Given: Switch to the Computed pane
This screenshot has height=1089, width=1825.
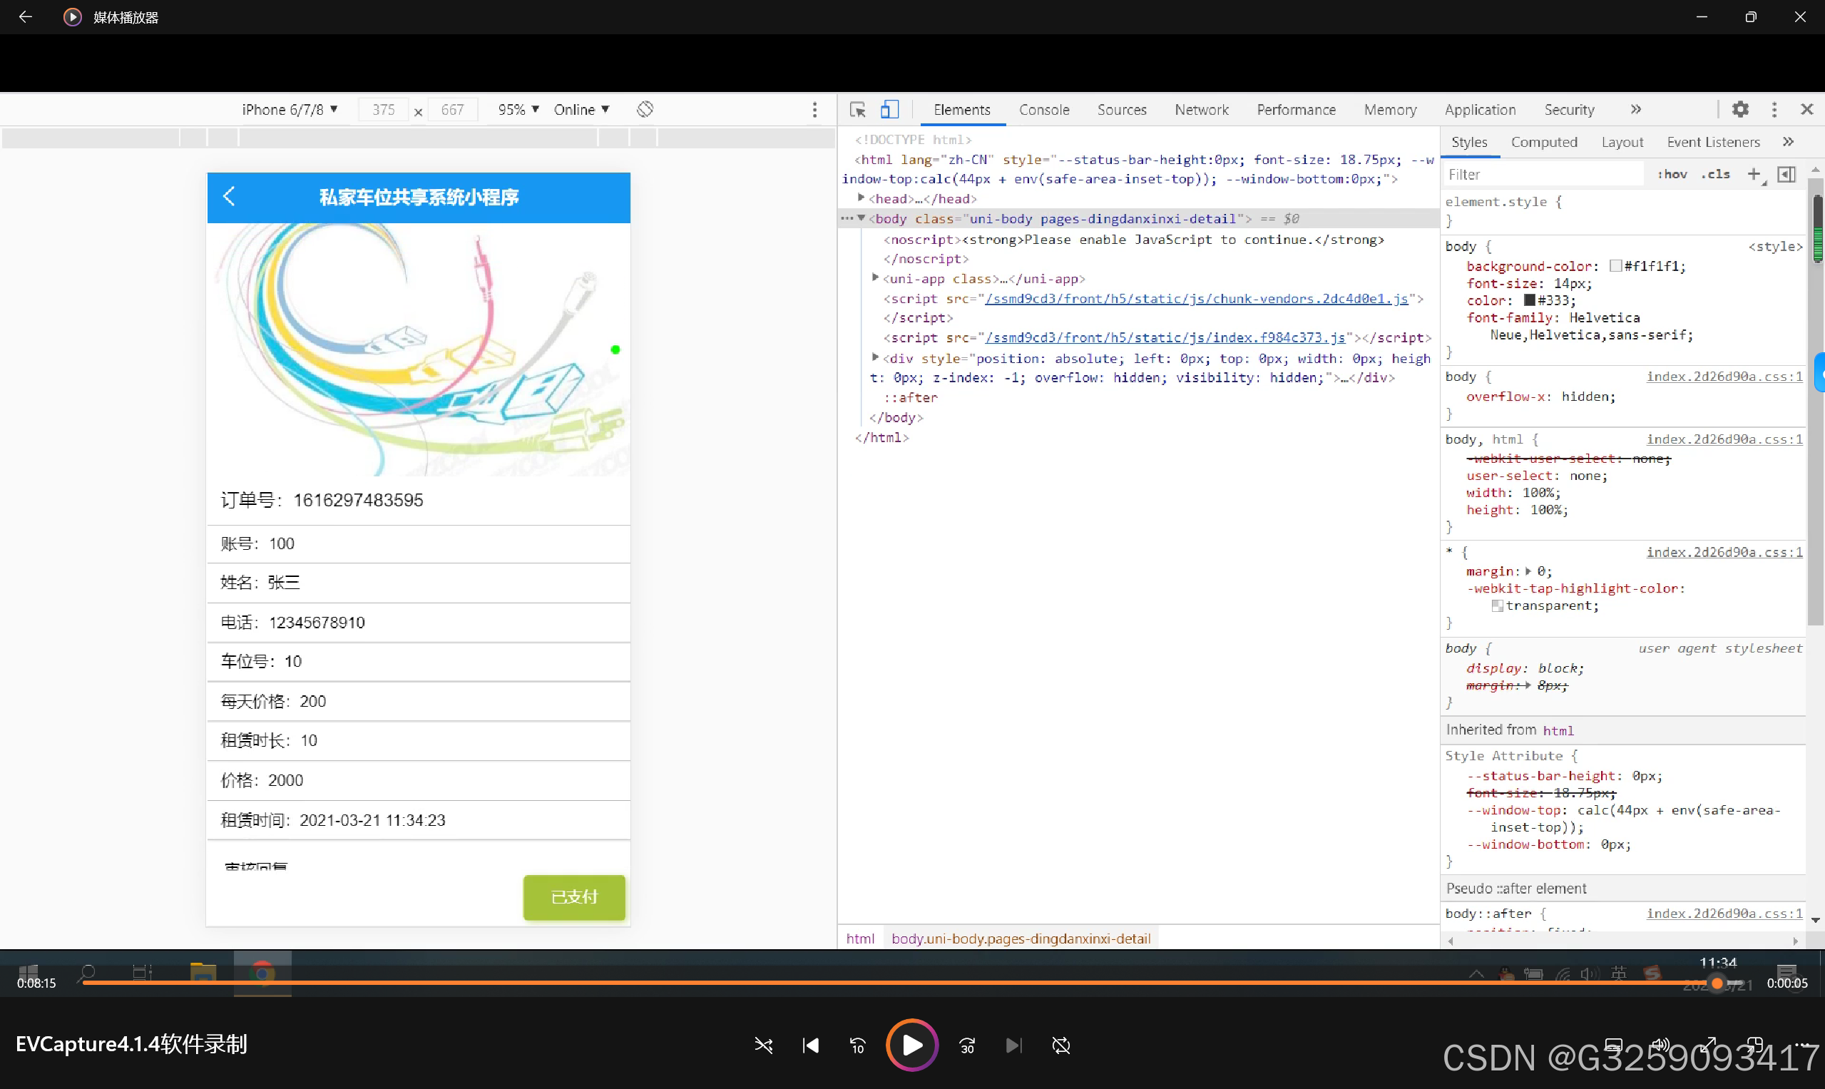Looking at the screenshot, I should click(1544, 143).
